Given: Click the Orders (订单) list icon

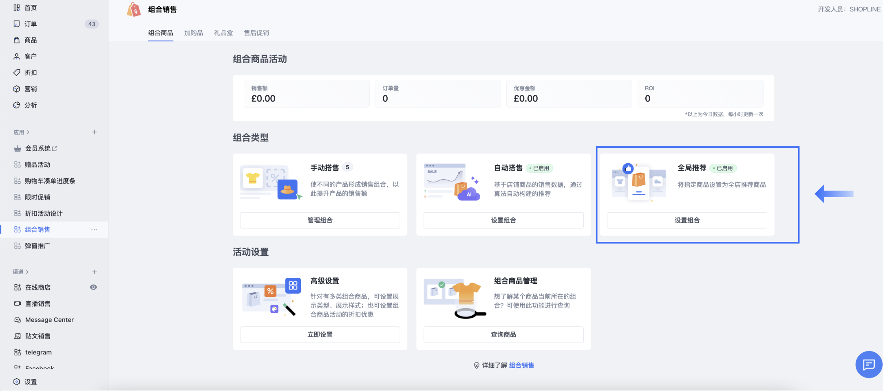Looking at the screenshot, I should 17,24.
